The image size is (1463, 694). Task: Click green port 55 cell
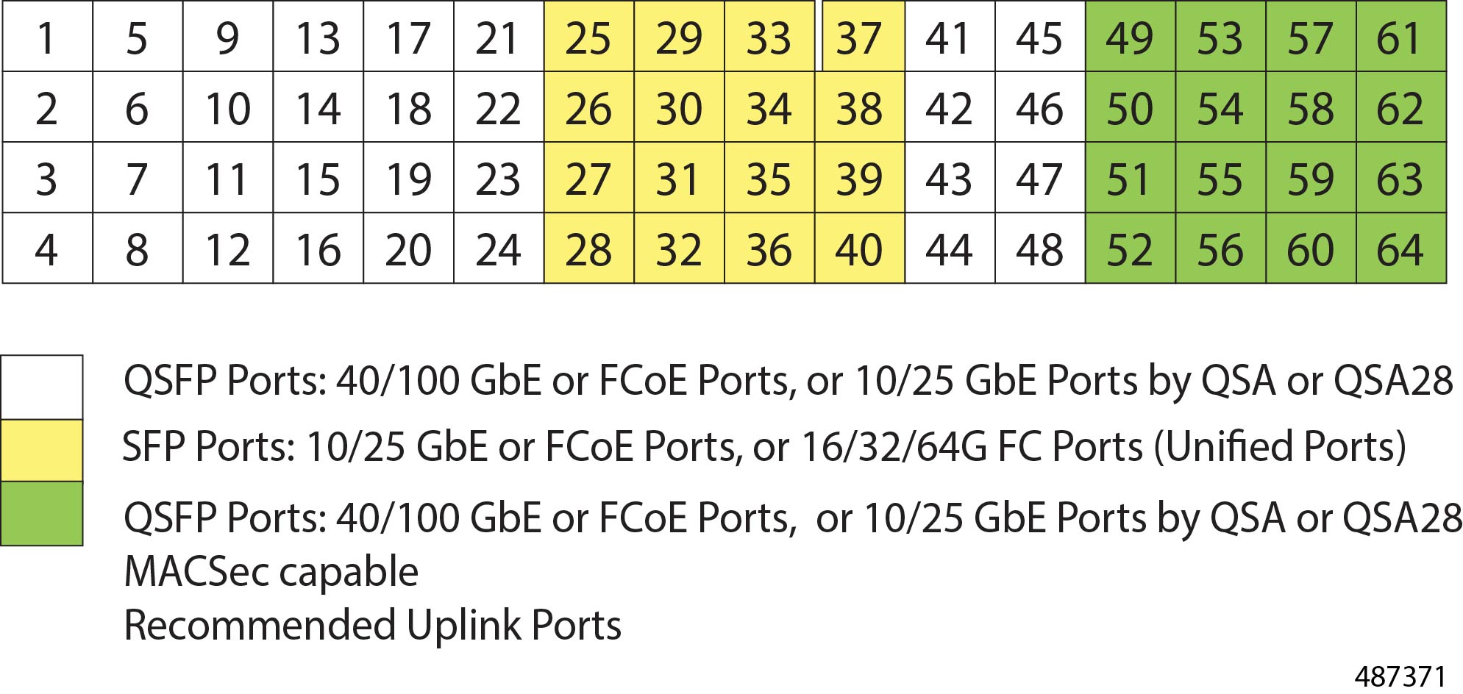tap(1221, 178)
